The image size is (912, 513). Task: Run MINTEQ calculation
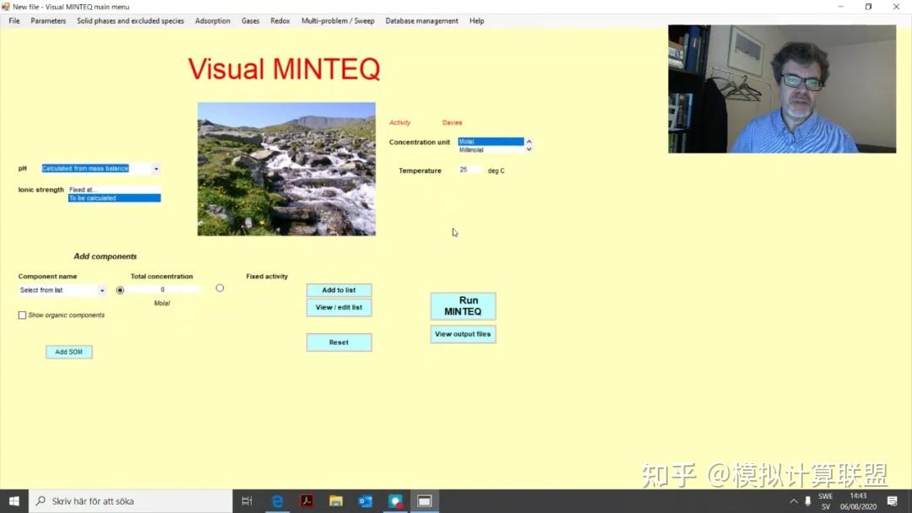tap(463, 305)
